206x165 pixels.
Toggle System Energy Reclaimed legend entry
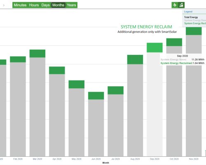pyautogui.click(x=195, y=24)
